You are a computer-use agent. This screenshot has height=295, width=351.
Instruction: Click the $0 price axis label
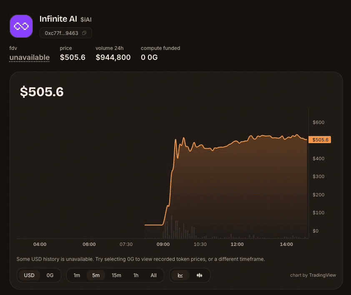pyautogui.click(x=316, y=231)
